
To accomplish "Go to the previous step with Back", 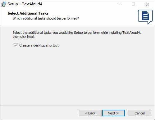I will (x=90, y=113).
